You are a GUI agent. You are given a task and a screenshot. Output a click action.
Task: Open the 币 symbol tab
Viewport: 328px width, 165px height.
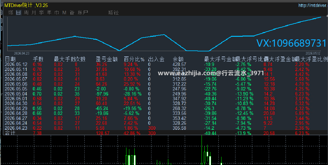coord(57,13)
